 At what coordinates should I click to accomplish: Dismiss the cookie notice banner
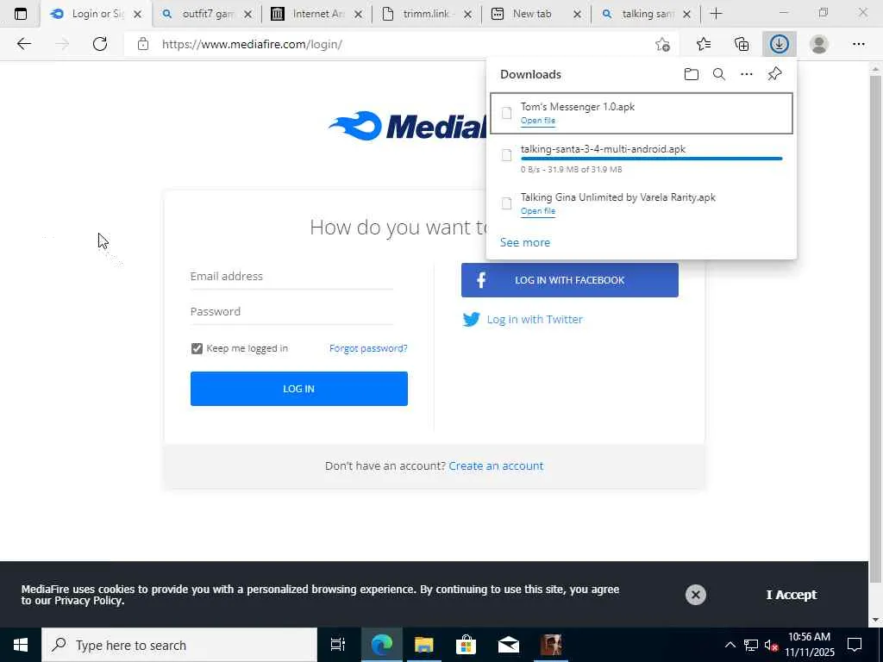(696, 595)
